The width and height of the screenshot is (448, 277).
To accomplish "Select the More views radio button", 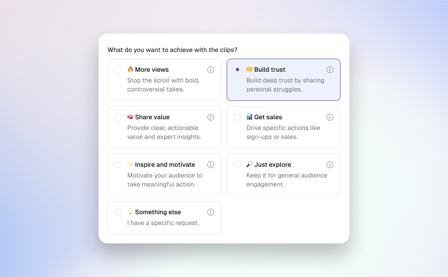I will point(118,69).
